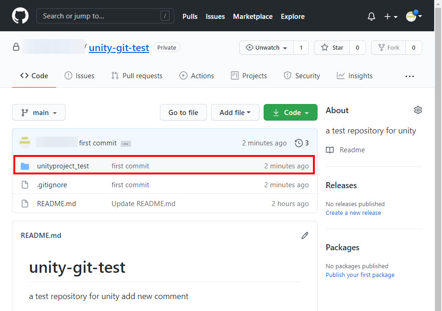Click committer avatar in commit bar
The height and width of the screenshot is (311, 442).
(25, 143)
